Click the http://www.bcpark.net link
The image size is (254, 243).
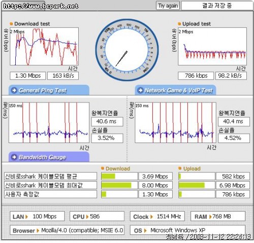coord(41,6)
